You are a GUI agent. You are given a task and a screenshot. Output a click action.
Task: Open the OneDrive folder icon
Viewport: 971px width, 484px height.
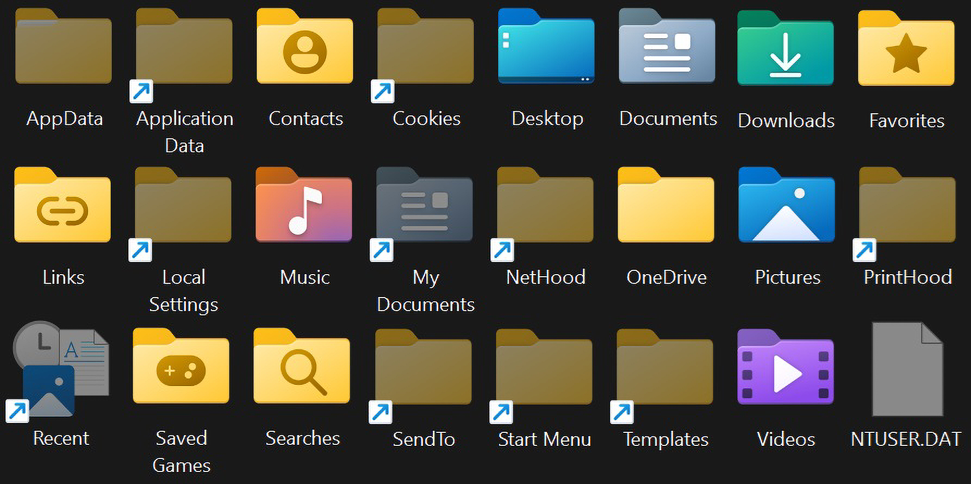[666, 205]
